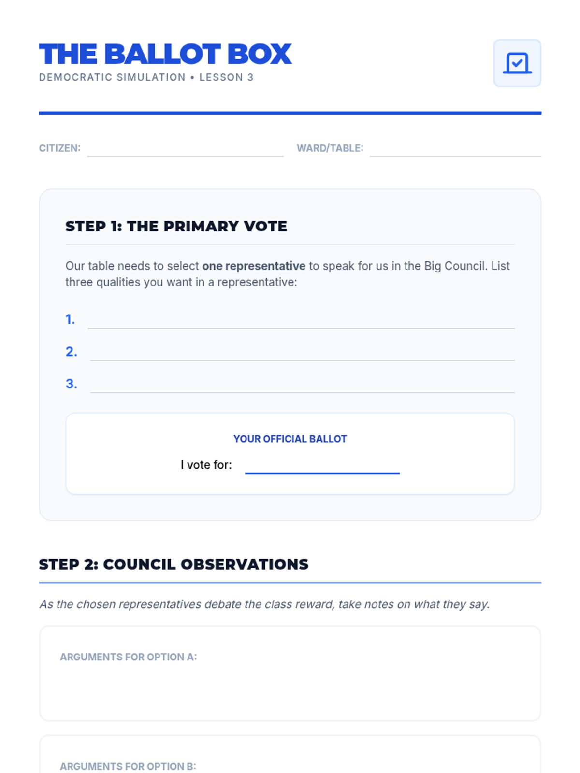Select the "Democratic Simulation • Lesson 3" subtitle
The image size is (580, 773).
coord(146,77)
